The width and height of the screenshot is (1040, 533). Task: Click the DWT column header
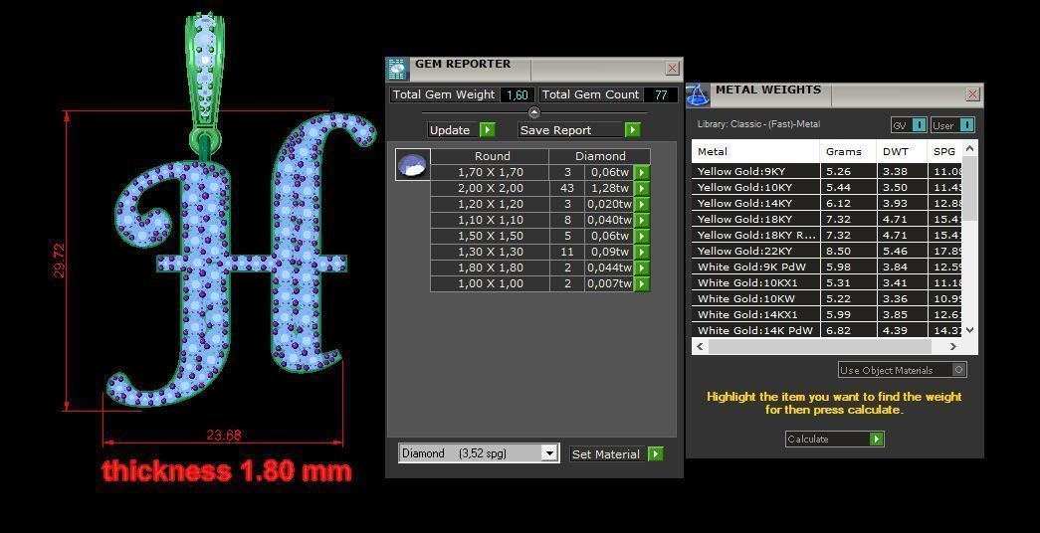click(x=902, y=152)
